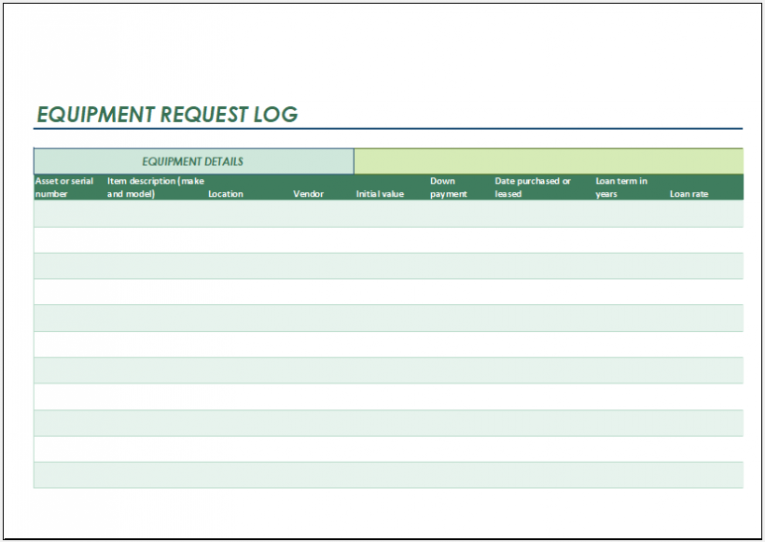The height and width of the screenshot is (542, 765).
Task: Select the 'Loan rate' column header
Action: coord(688,194)
